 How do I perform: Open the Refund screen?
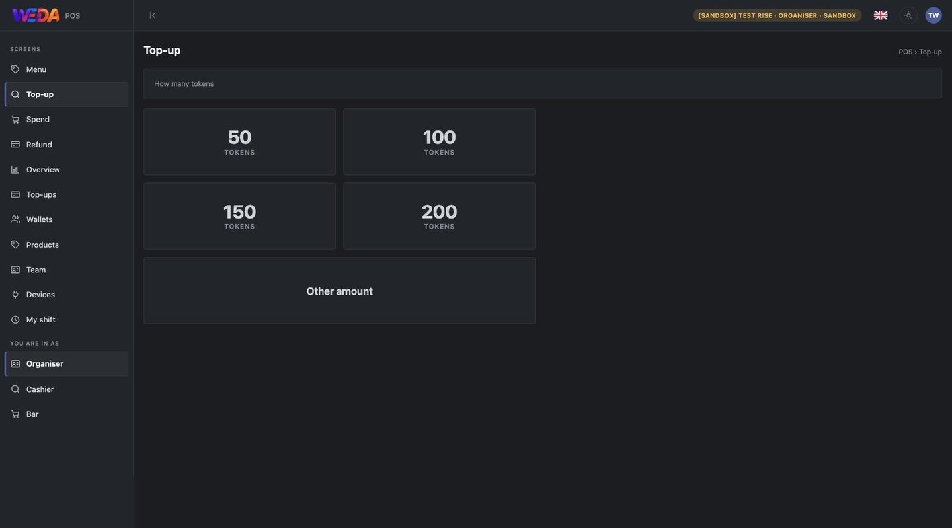66,145
